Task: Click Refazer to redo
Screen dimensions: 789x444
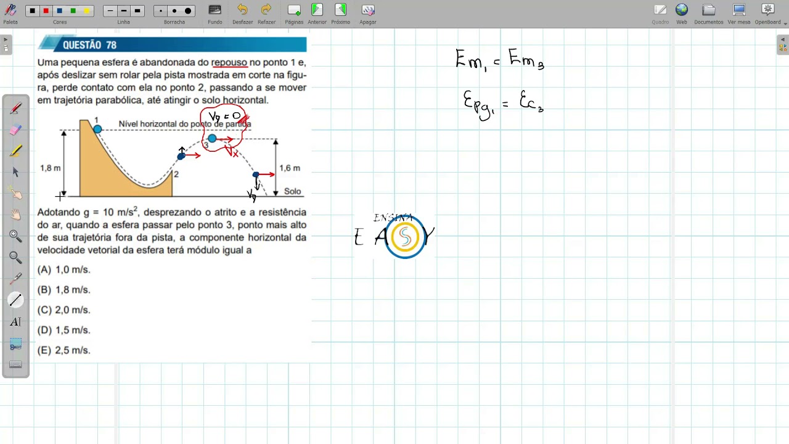Action: coord(266,14)
